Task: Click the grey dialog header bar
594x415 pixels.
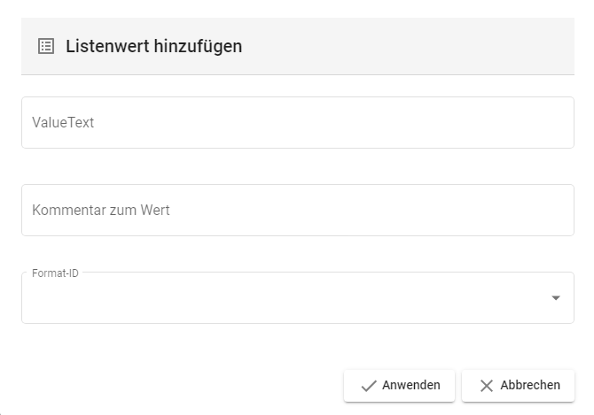Action: click(x=399, y=46)
